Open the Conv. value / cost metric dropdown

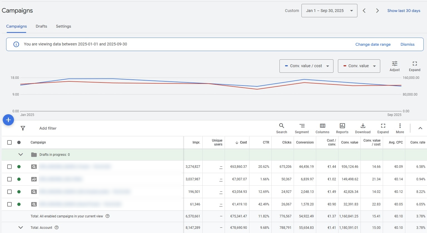click(306, 66)
